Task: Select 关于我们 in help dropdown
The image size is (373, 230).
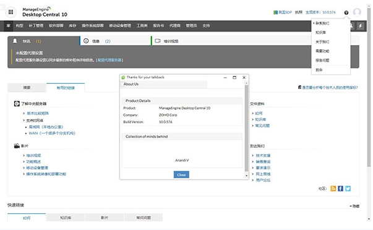Action: coord(322,42)
